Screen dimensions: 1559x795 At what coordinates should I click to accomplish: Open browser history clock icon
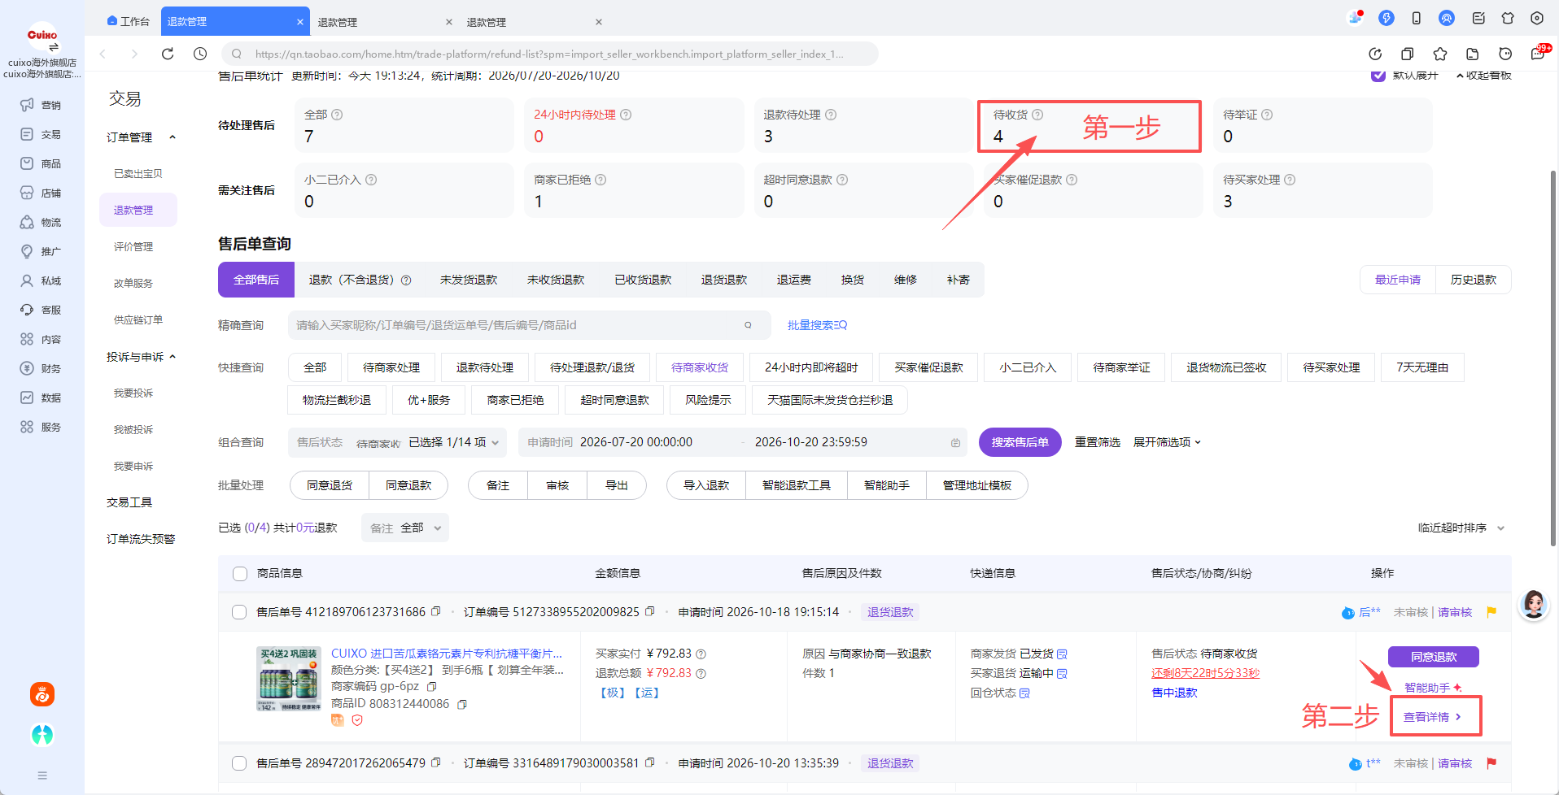point(200,54)
